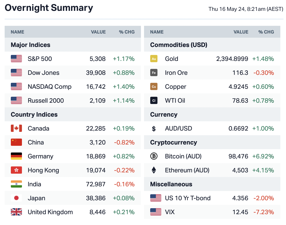Image resolution: width=286 pixels, height=225 pixels.
Task: Open the US 10 Yr T-bond entry
Action: click(188, 198)
